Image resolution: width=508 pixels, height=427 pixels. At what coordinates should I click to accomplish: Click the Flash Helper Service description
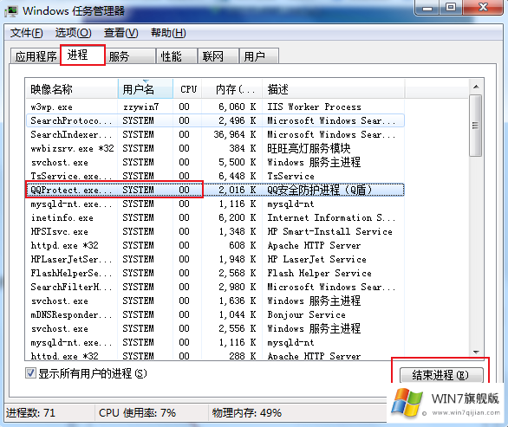pyautogui.click(x=319, y=273)
